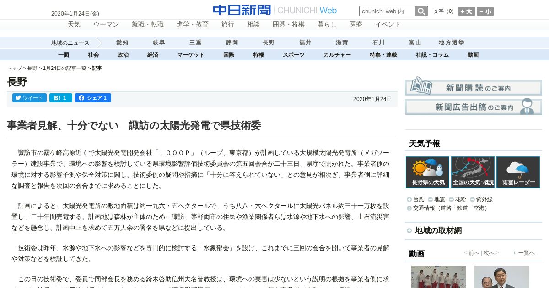
Task: Go to 長野 in breadcrumb
Action: tap(32, 68)
